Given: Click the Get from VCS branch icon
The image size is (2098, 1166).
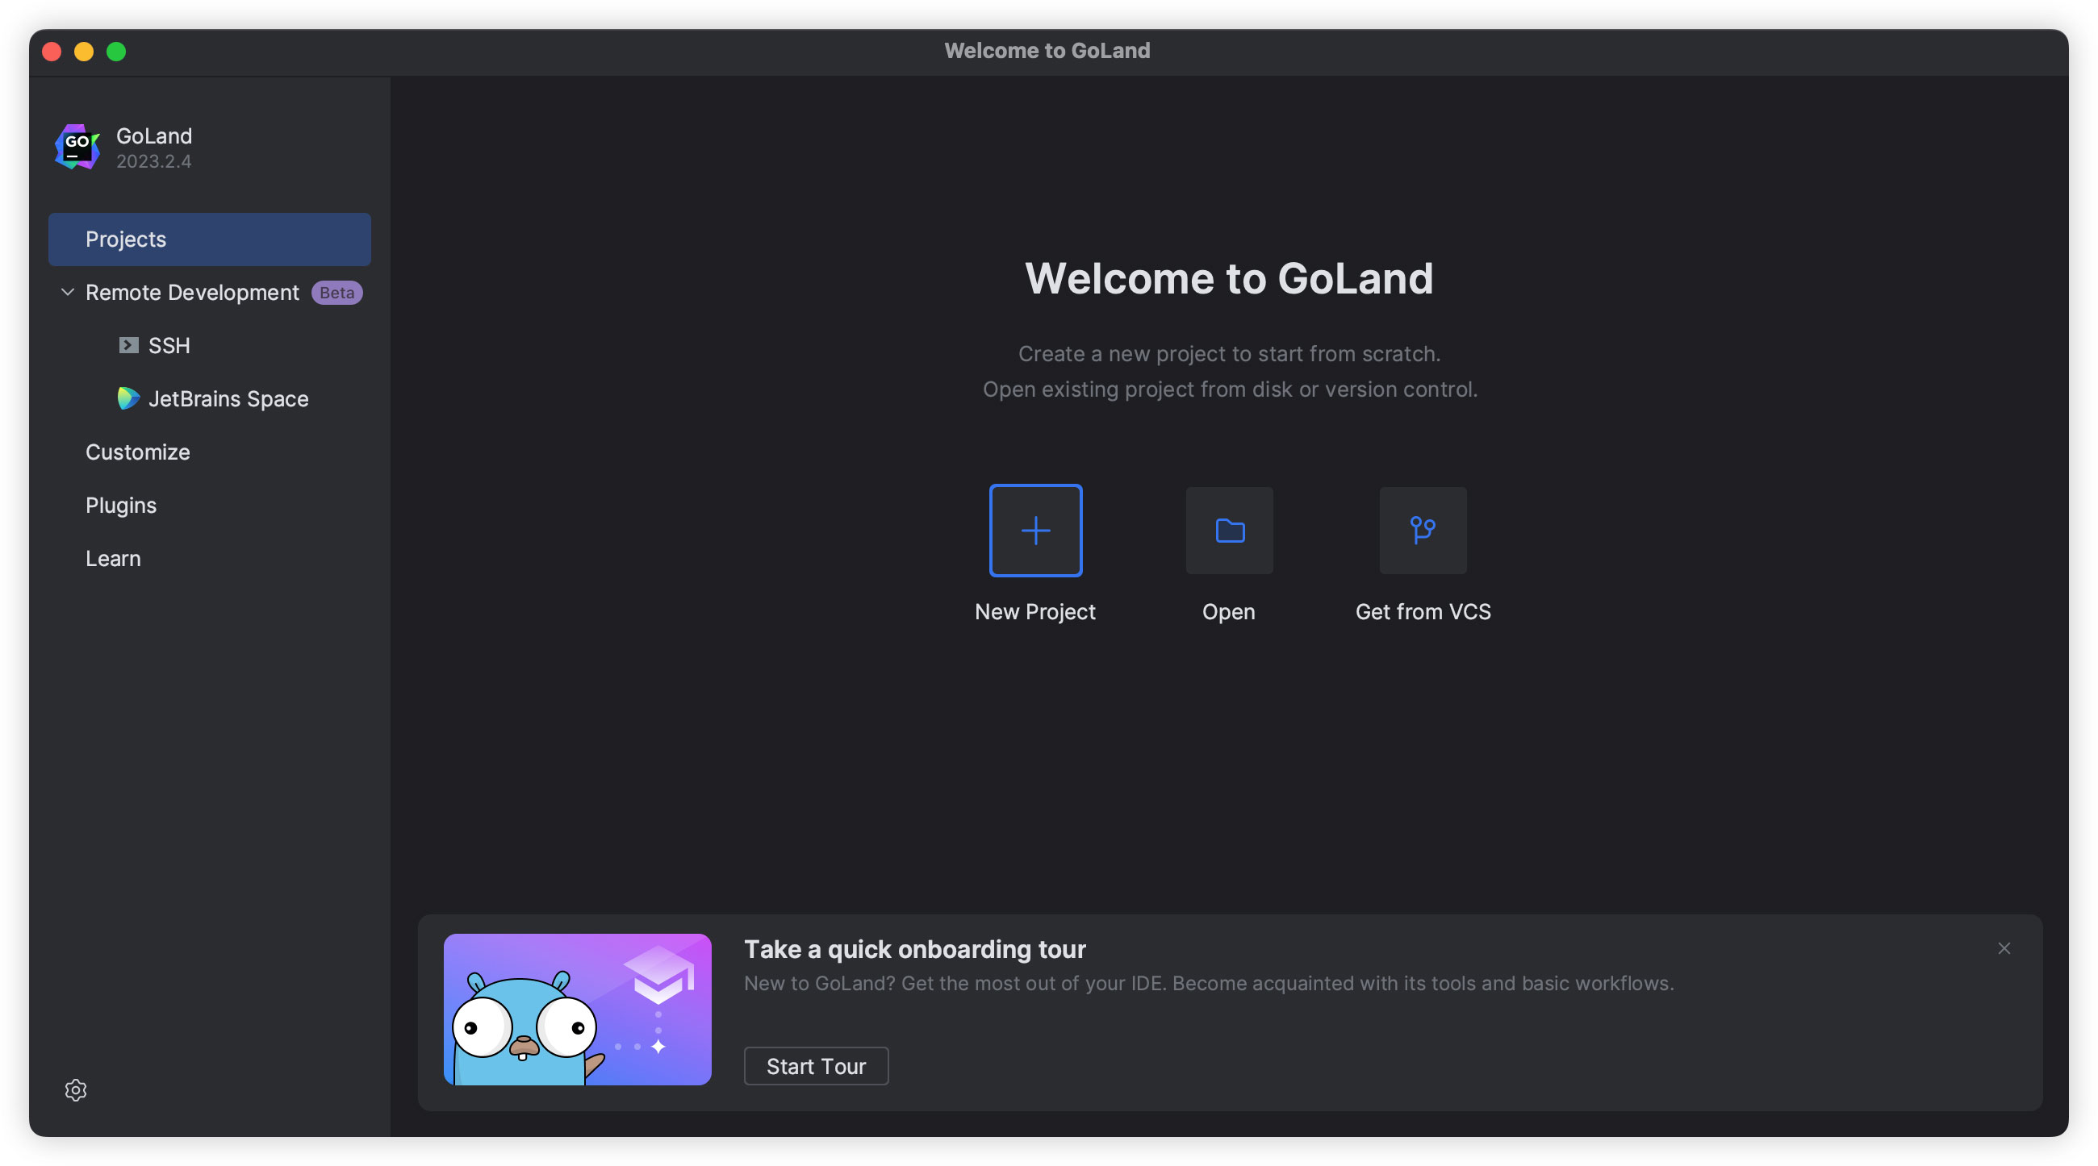Looking at the screenshot, I should (x=1423, y=531).
